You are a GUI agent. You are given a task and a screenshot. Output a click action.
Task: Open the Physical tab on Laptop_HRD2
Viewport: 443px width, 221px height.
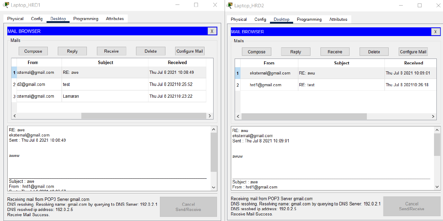click(238, 19)
